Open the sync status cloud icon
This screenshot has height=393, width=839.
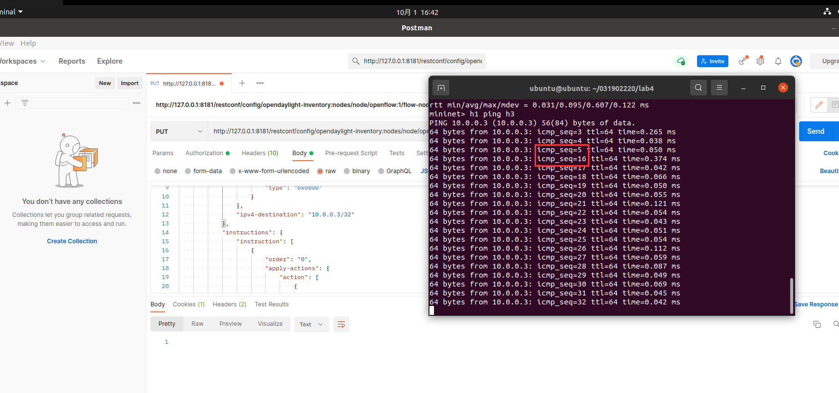click(681, 61)
